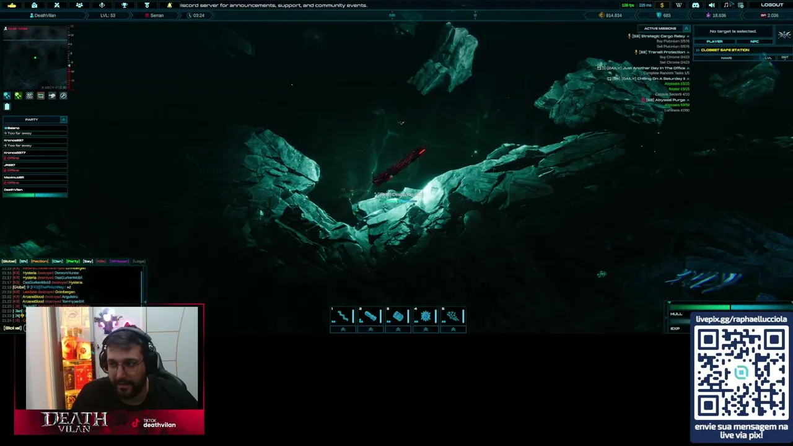793x446 pixels.
Task: Toggle the sound speaker icon
Action: [711, 5]
